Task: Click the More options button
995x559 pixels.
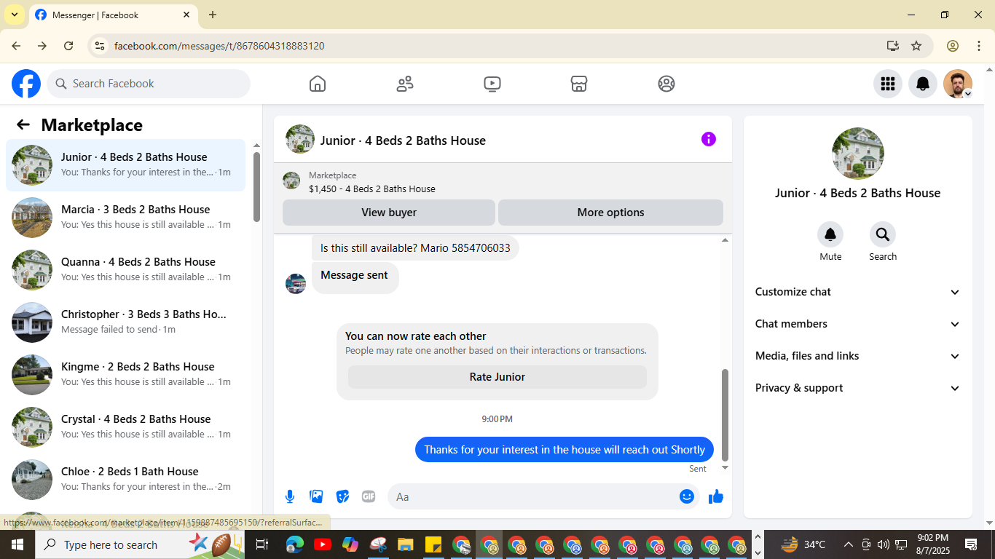Action: click(x=610, y=213)
